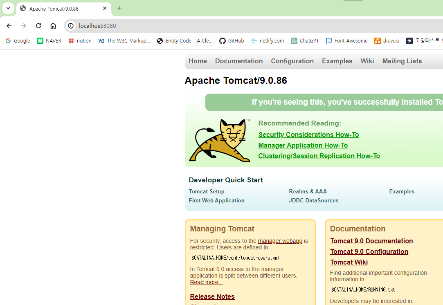The image size is (443, 305).
Task: Click the successfully installed Tomcat banner
Action: point(324,102)
